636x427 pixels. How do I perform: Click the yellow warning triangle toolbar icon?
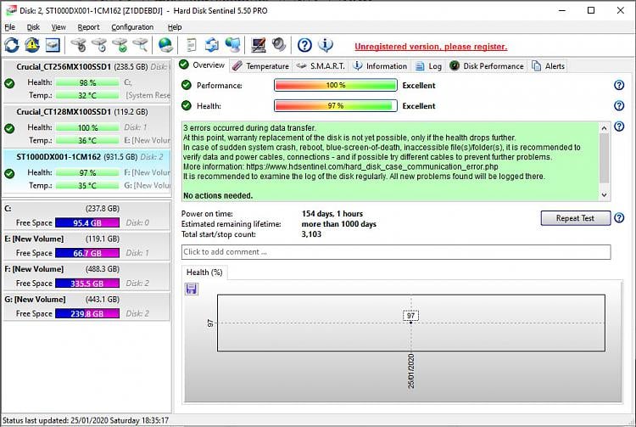(x=32, y=45)
